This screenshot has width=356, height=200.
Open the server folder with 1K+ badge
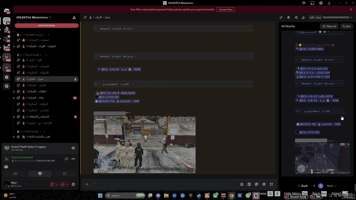[x=7, y=67]
